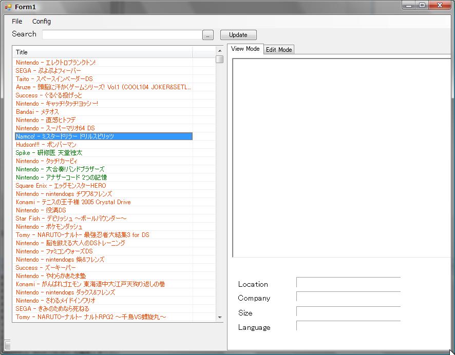The height and width of the screenshot is (355, 455).
Task: Select the Aruze Vol.1 COOL104 JOKER row
Action: coord(104,87)
